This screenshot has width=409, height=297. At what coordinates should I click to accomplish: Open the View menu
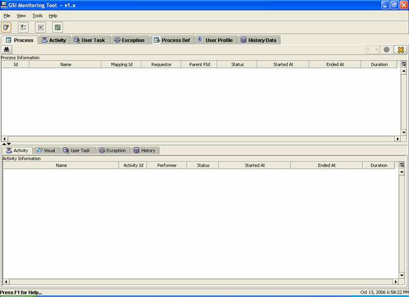[x=21, y=15]
